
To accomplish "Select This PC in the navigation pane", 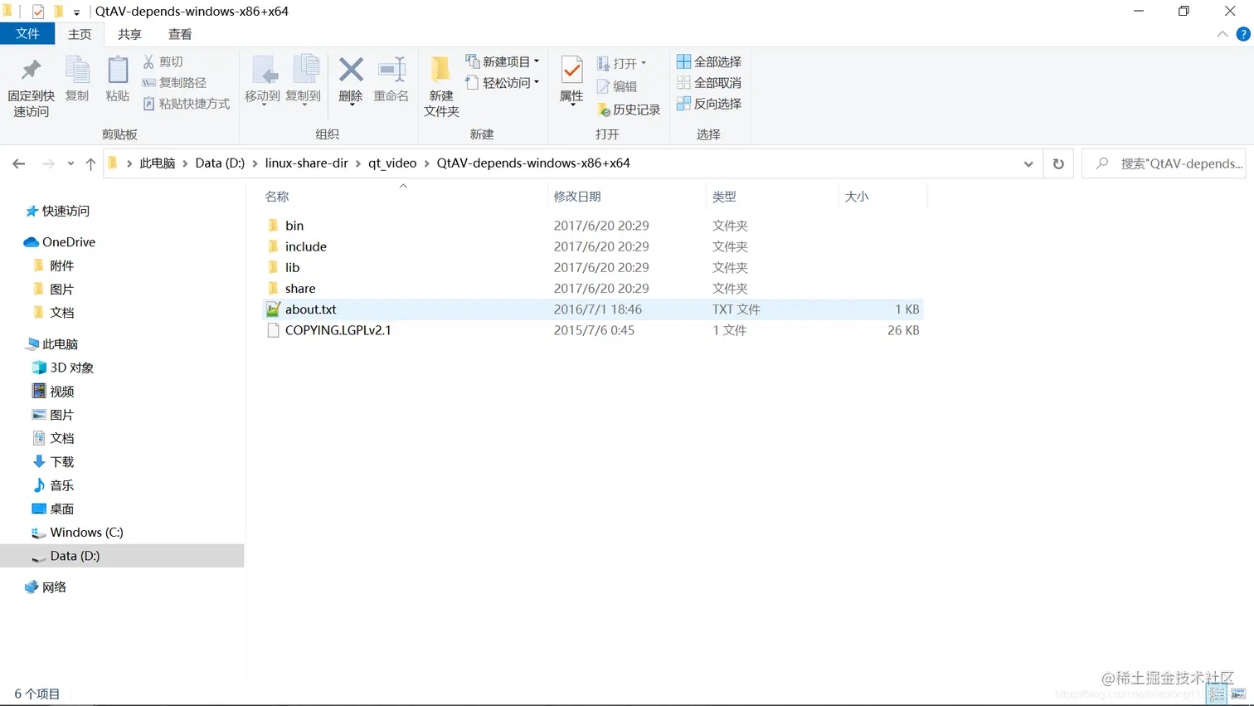I will point(52,343).
